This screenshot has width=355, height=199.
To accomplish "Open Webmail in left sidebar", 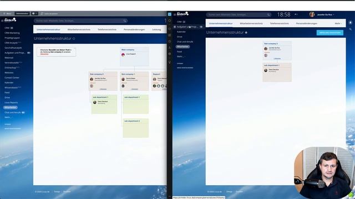I will tap(9, 57).
